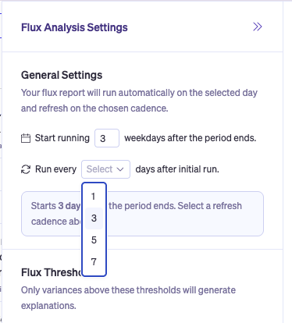Click the refresh icon beside Run every
The height and width of the screenshot is (323, 292).
[x=26, y=169]
